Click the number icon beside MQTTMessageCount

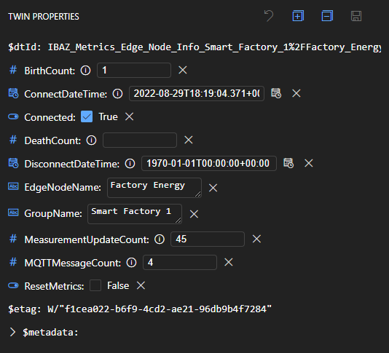[x=13, y=262]
